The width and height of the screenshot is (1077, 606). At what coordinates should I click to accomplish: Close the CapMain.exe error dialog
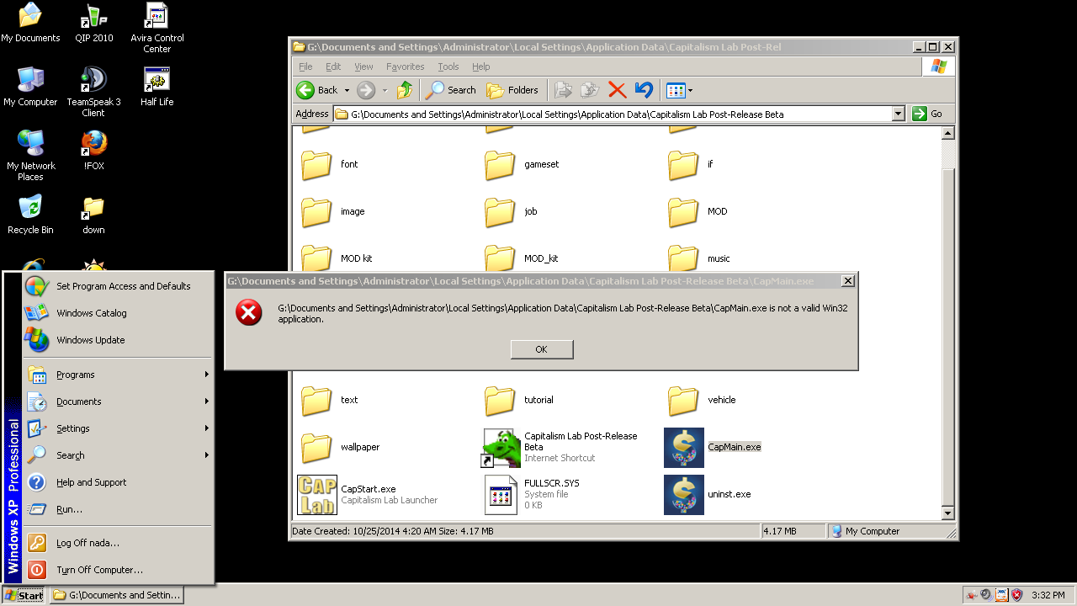[x=848, y=281]
